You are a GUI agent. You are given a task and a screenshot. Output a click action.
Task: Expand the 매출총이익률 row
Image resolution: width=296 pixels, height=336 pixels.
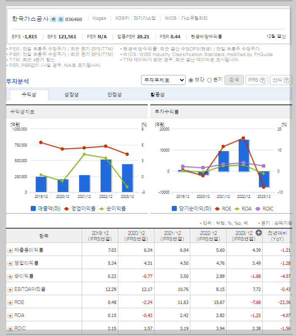click(x=10, y=251)
